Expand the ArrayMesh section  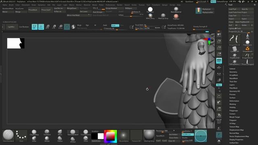pyautogui.click(x=233, y=75)
